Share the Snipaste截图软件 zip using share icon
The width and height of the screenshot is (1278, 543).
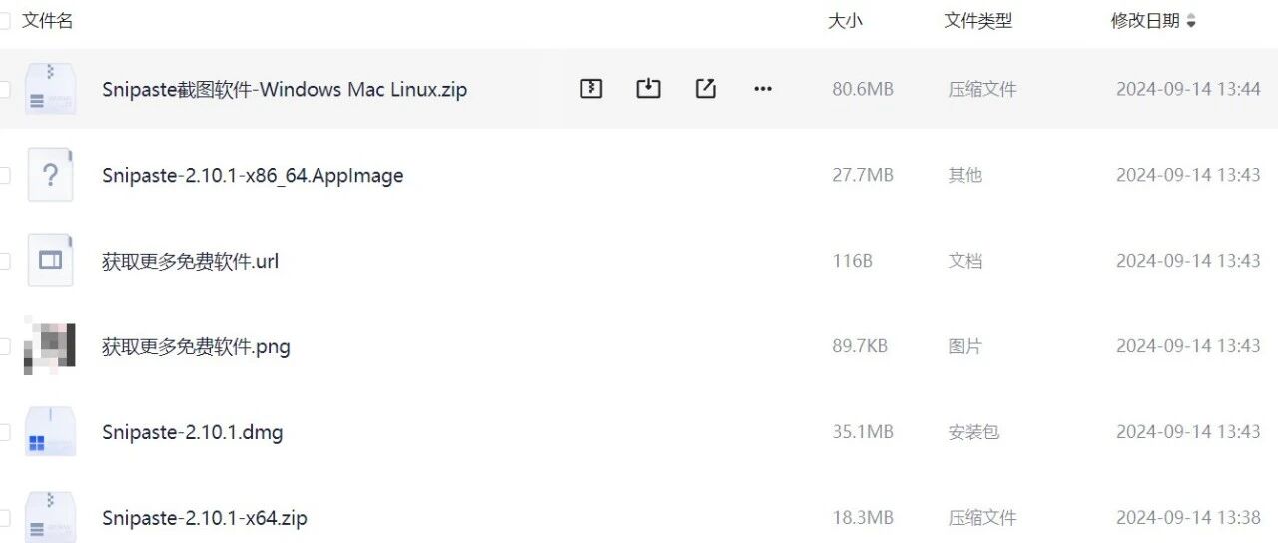(x=705, y=89)
